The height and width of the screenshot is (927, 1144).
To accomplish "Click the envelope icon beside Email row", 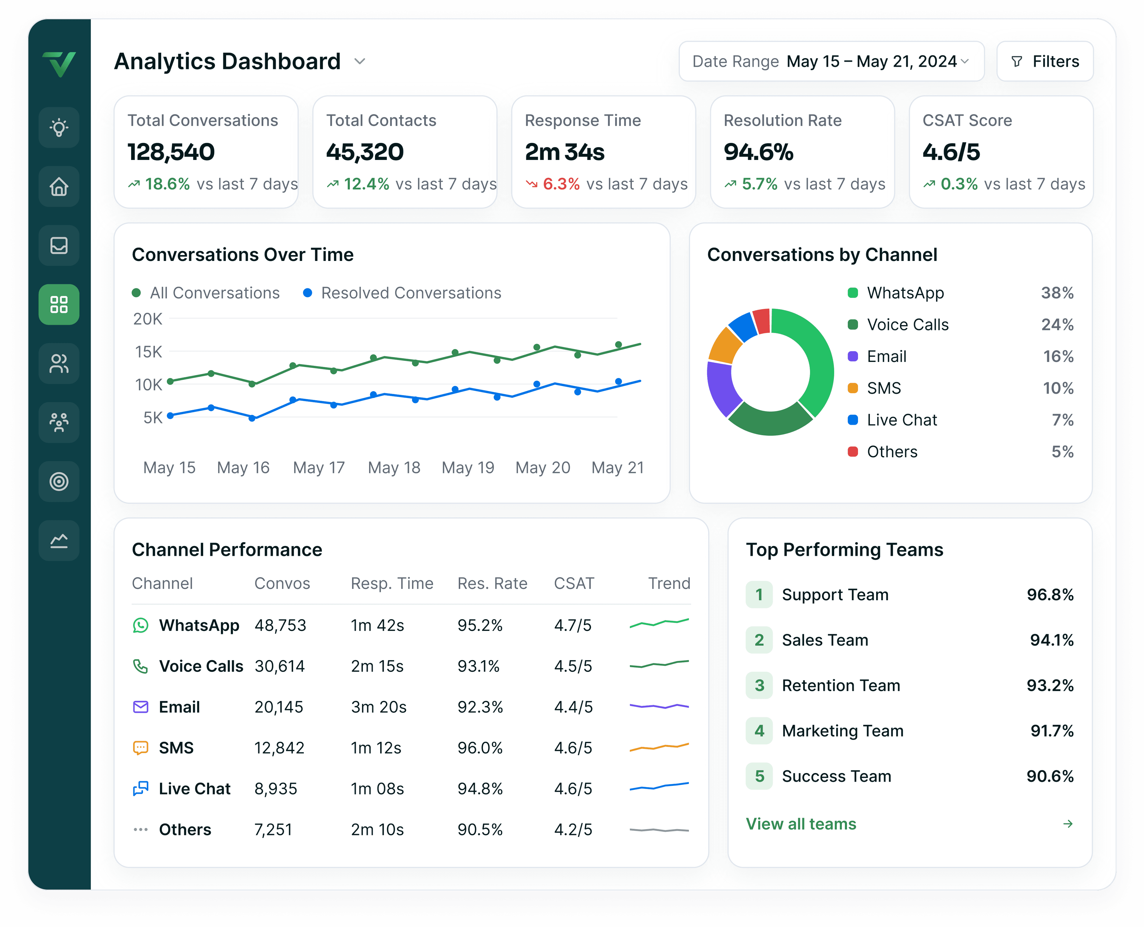I will 140,707.
